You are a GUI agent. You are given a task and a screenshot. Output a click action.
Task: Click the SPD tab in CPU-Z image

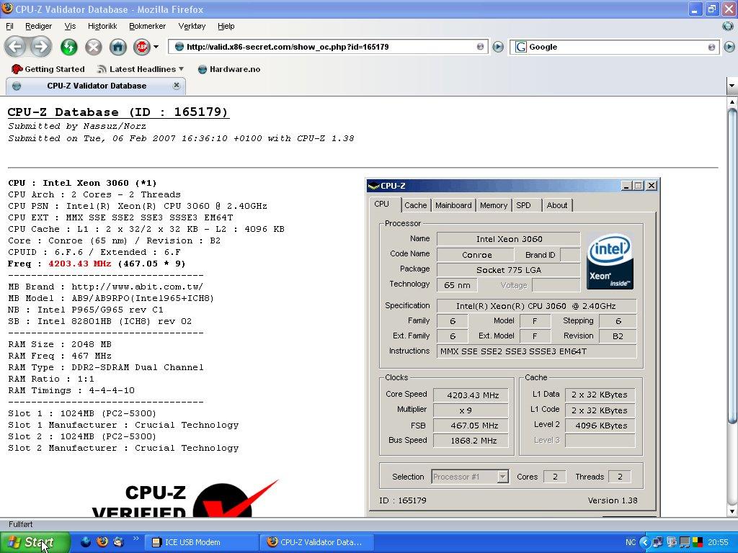[x=523, y=205]
